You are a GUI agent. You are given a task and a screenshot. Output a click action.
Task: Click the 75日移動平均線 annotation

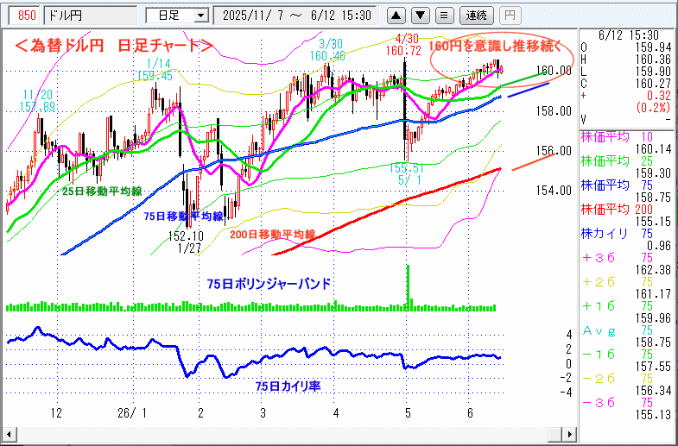pyautogui.click(x=183, y=217)
